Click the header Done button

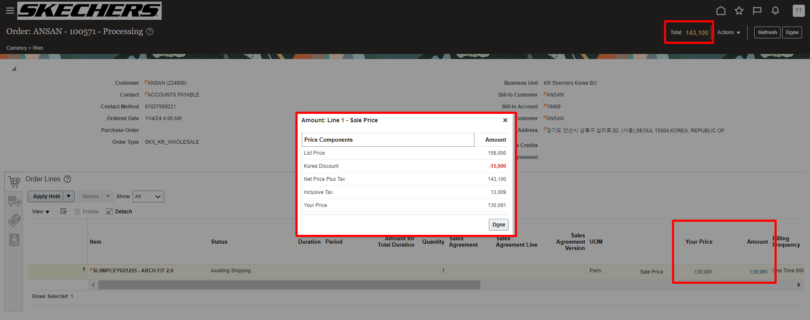[792, 32]
